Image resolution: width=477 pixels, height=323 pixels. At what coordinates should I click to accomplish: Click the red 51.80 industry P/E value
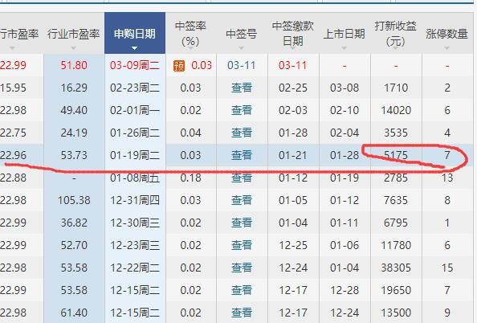(x=74, y=65)
